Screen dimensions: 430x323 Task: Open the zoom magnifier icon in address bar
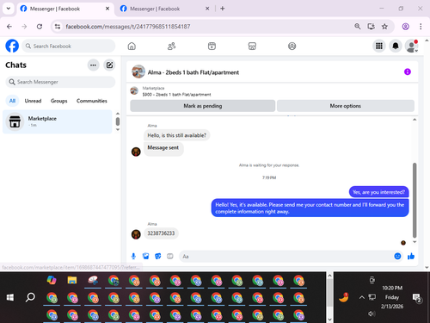(357, 27)
